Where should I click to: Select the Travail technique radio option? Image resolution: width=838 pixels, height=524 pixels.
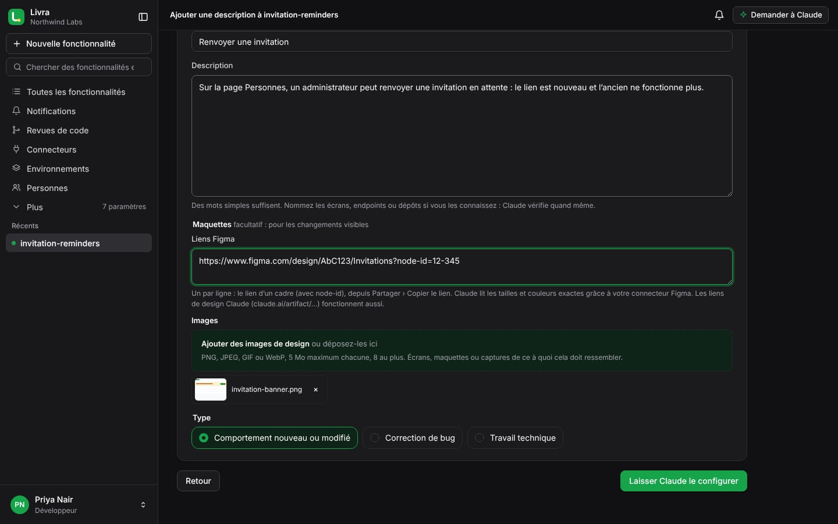point(515,438)
